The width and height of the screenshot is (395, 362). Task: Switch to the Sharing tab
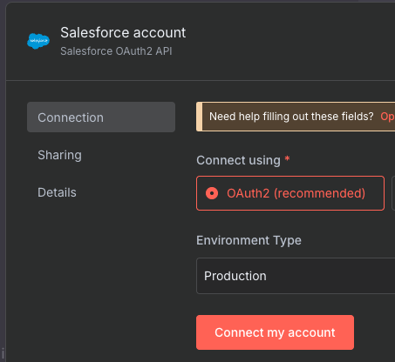pos(59,155)
